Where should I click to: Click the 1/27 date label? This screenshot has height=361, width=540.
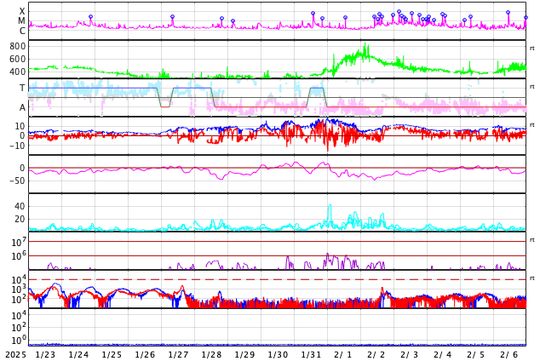pos(178,355)
